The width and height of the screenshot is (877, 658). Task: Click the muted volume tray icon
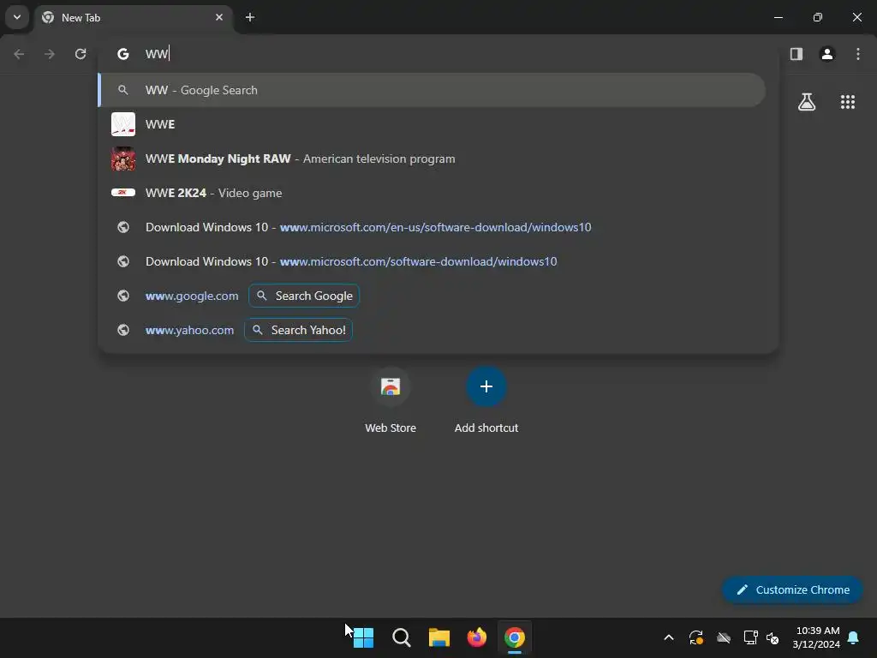click(x=773, y=637)
